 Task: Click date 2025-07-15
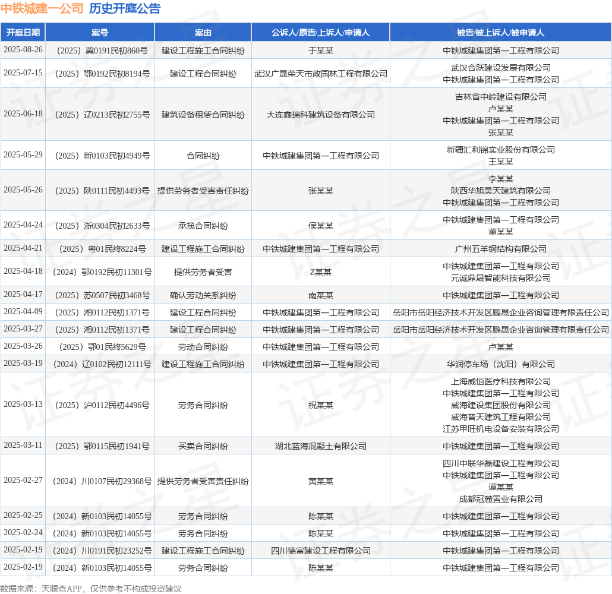[23, 73]
